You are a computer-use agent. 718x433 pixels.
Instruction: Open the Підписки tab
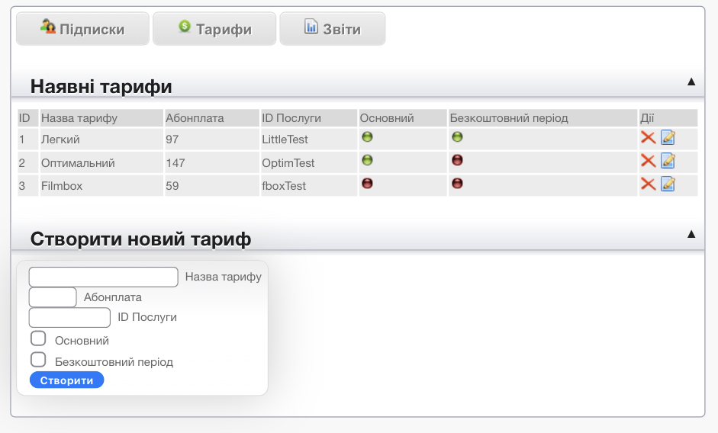(82, 29)
